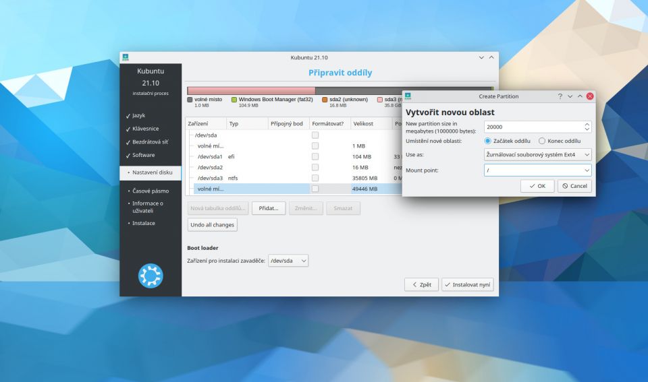Toggle format checkbox for 1 MB free space row

point(315,146)
